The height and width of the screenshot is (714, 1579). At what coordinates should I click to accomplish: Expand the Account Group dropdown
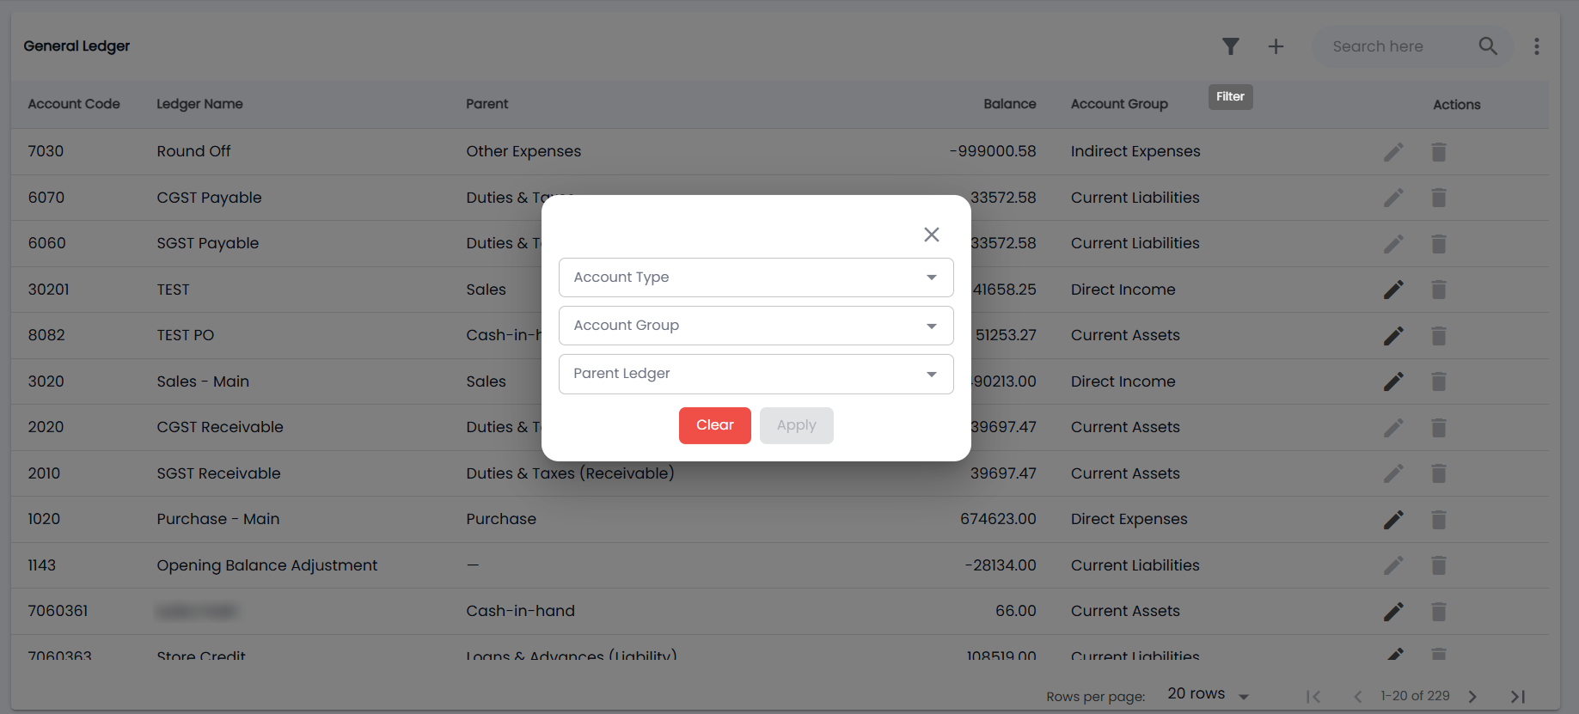(x=756, y=326)
